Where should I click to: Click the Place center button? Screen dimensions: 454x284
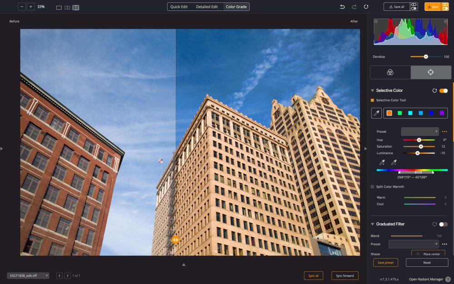(x=427, y=254)
